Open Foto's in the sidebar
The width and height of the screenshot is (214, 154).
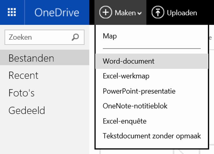22,93
